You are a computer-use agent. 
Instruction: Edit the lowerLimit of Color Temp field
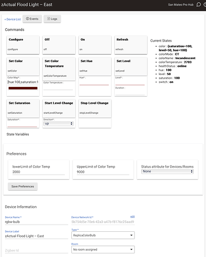click(x=39, y=172)
